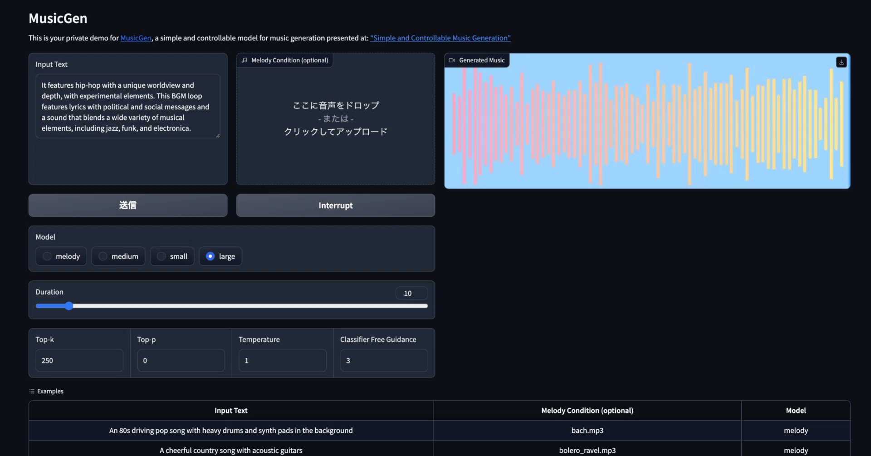
Task: Select the melody model option
Action: point(61,256)
